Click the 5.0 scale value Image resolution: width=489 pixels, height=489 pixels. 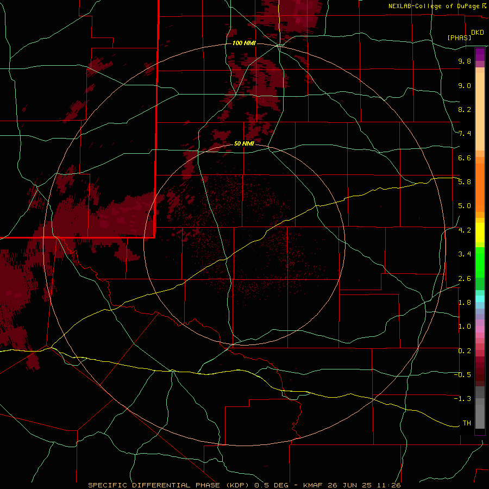(465, 206)
